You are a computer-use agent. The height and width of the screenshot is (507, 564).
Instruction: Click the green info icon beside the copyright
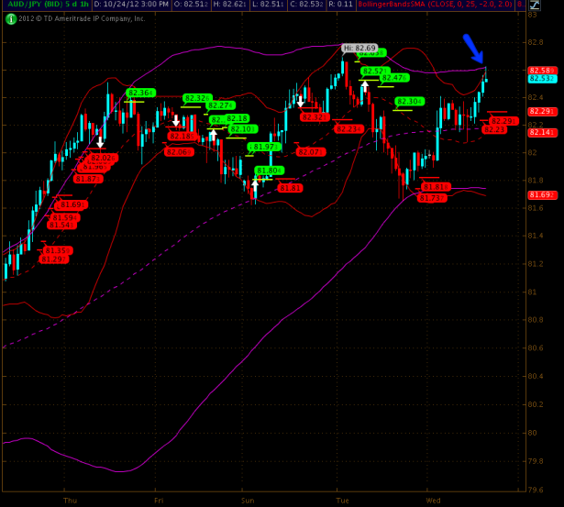pyautogui.click(x=10, y=18)
